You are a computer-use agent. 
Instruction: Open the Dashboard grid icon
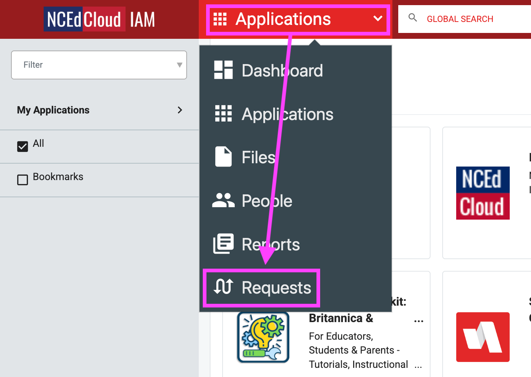[x=223, y=70]
